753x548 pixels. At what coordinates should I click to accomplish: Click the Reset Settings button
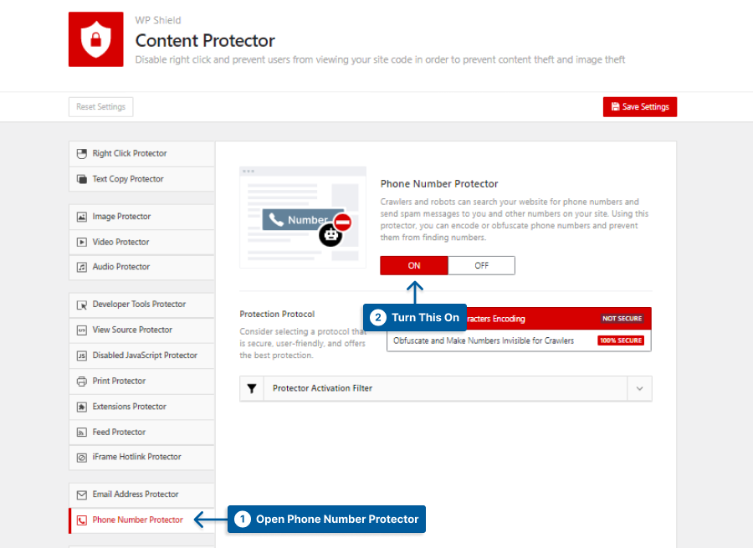(101, 107)
